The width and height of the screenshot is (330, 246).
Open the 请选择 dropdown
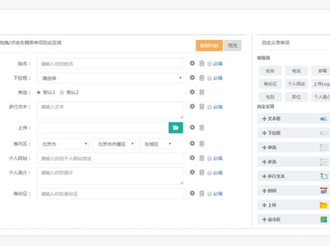[110, 78]
